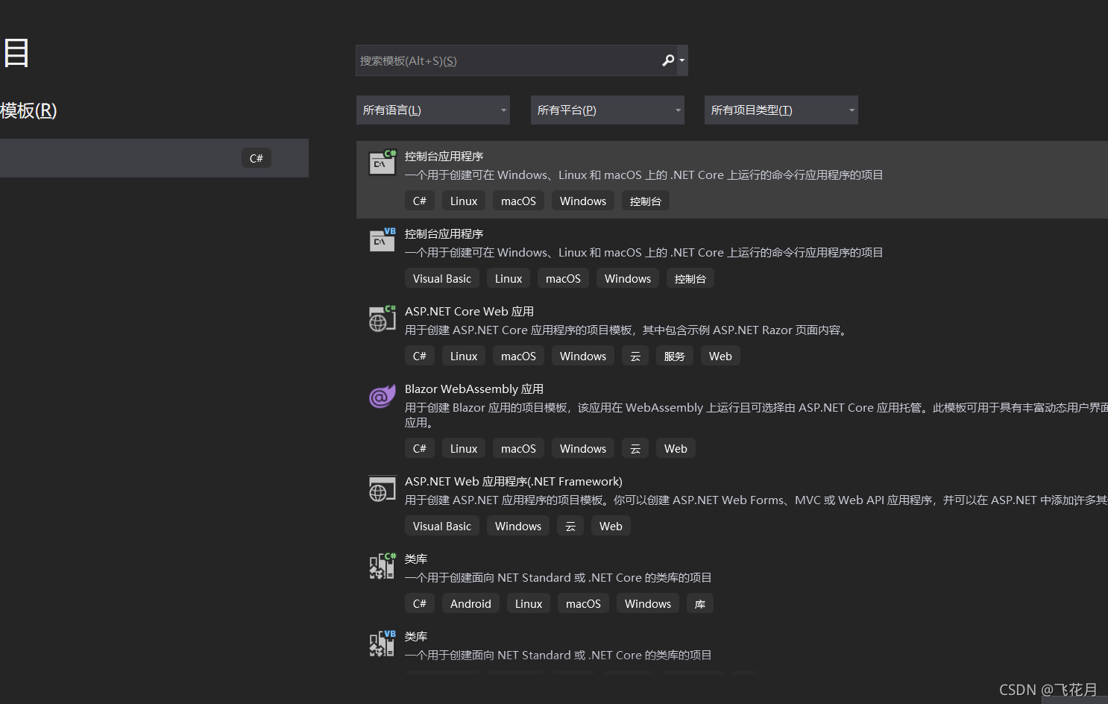The width and height of the screenshot is (1108, 704).
Task: Click Windows tag of ASP.NET Web Framework app
Action: [x=518, y=527]
